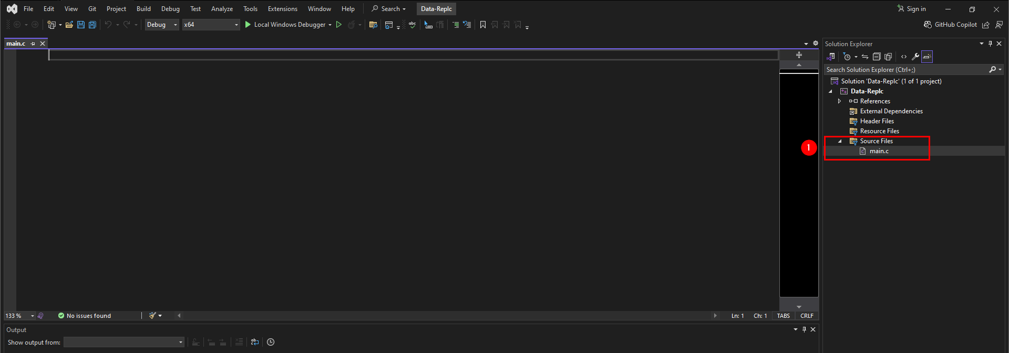Click the bookmark toggle icon in toolbar
Screen dimensions: 1009x353
[x=483, y=25]
